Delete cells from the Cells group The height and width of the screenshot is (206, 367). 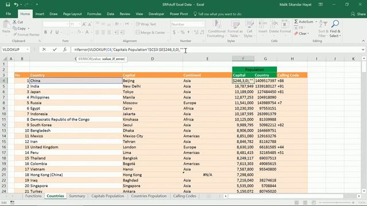[x=274, y=27]
